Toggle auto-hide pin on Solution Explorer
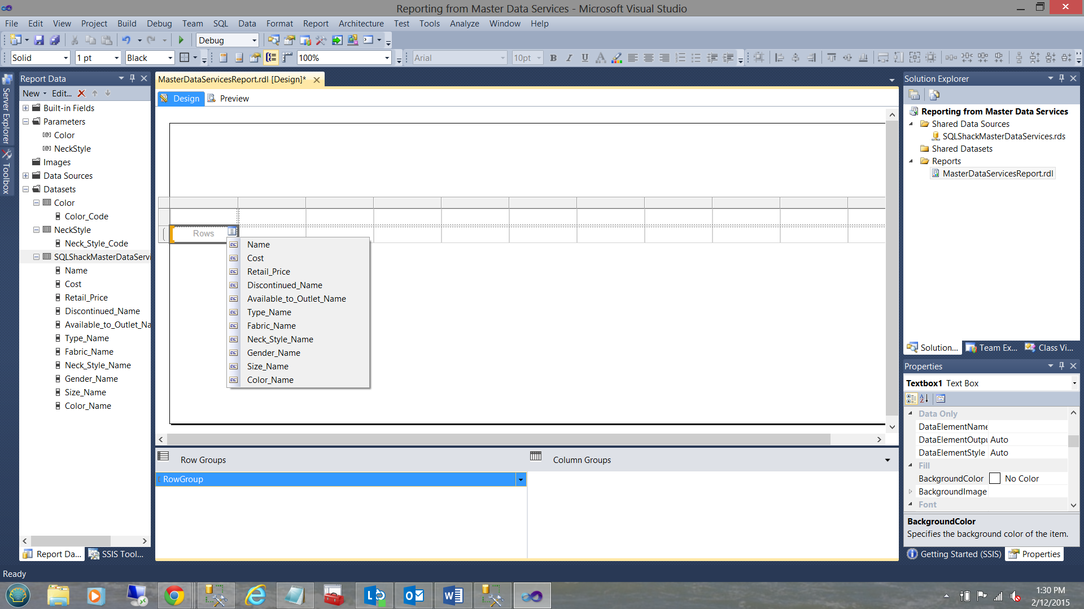The width and height of the screenshot is (1084, 609). (1061, 78)
